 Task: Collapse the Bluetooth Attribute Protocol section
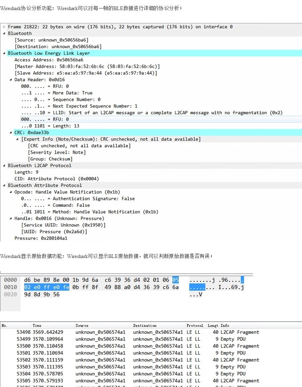tap(4, 185)
